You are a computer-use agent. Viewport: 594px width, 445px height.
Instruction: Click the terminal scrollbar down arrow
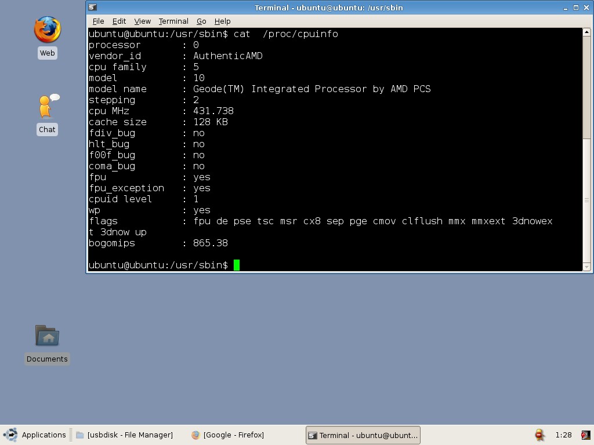(x=586, y=267)
